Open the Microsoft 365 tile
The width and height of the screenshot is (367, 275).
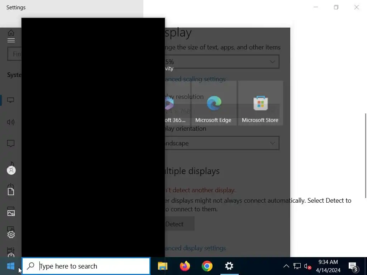point(177,103)
